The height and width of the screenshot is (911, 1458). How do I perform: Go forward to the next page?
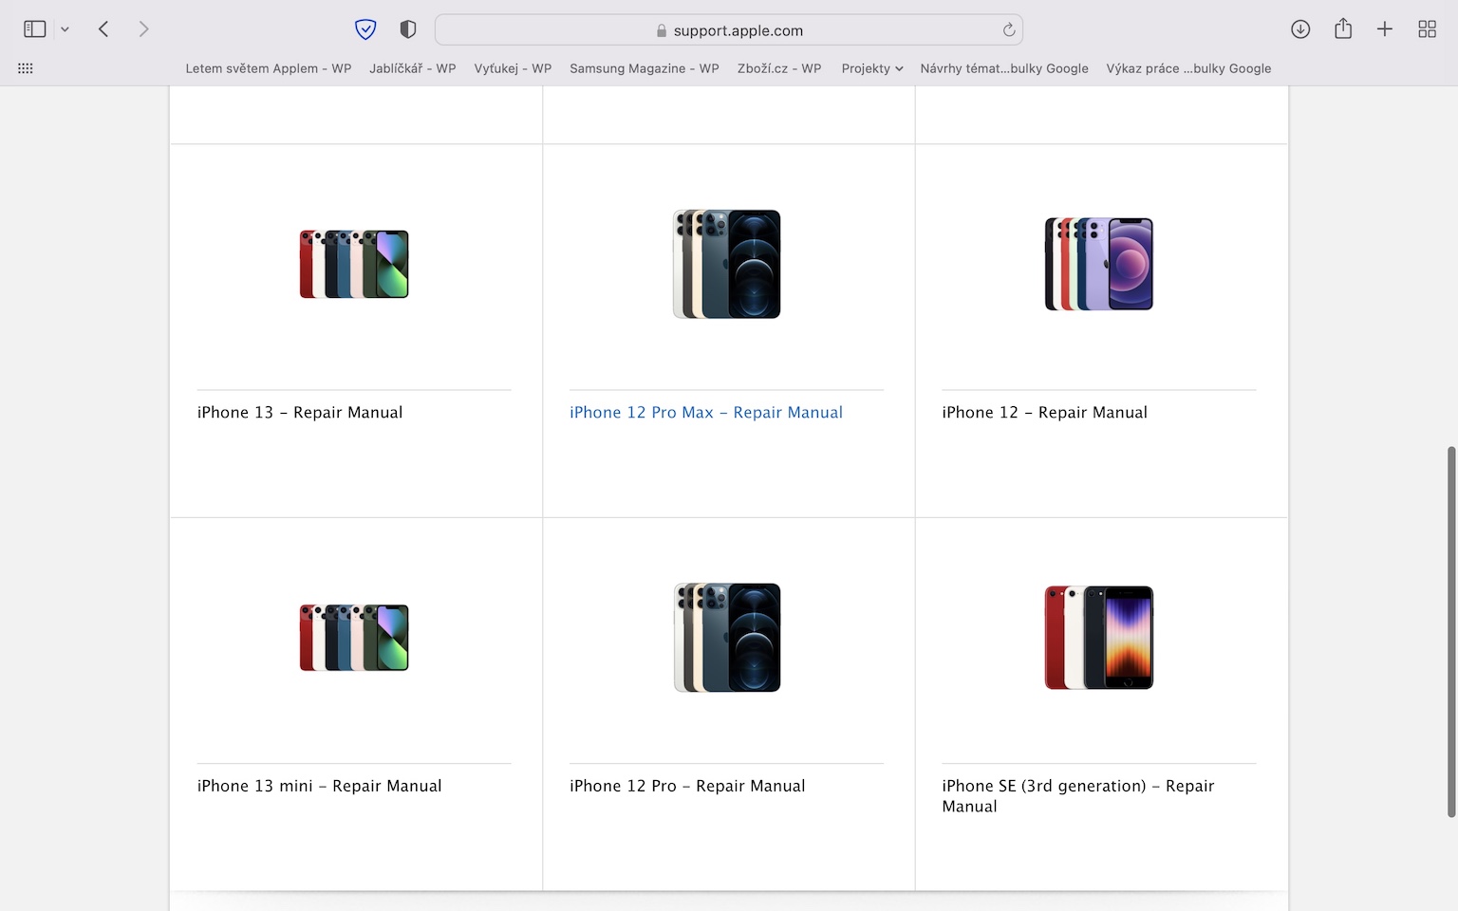143,29
